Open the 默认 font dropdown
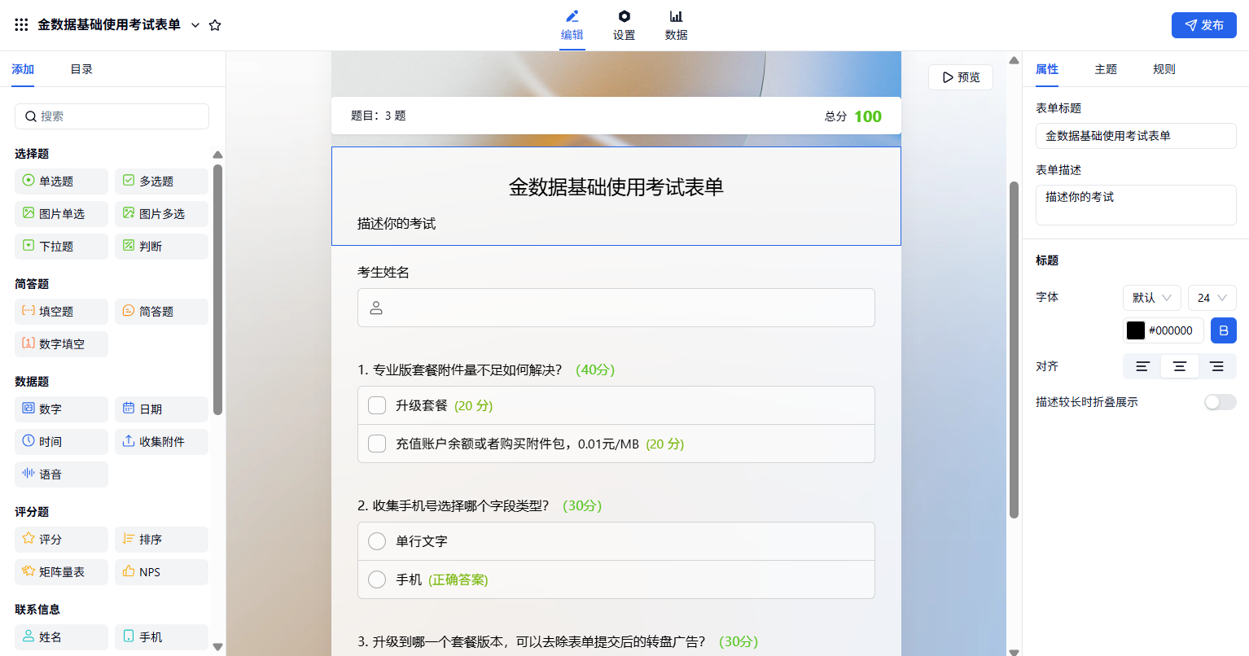Screen dimensions: 1249x656 pos(1151,298)
